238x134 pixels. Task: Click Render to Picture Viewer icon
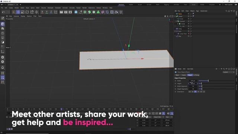(66, 12)
